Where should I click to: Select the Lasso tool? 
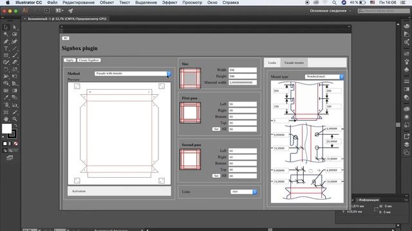[15, 34]
